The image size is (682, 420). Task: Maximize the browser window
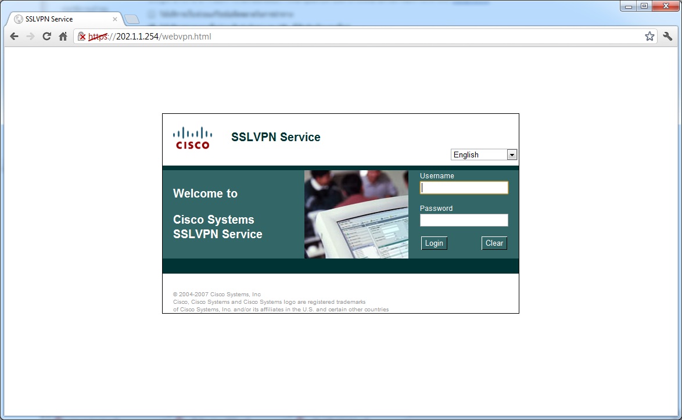(x=644, y=6)
